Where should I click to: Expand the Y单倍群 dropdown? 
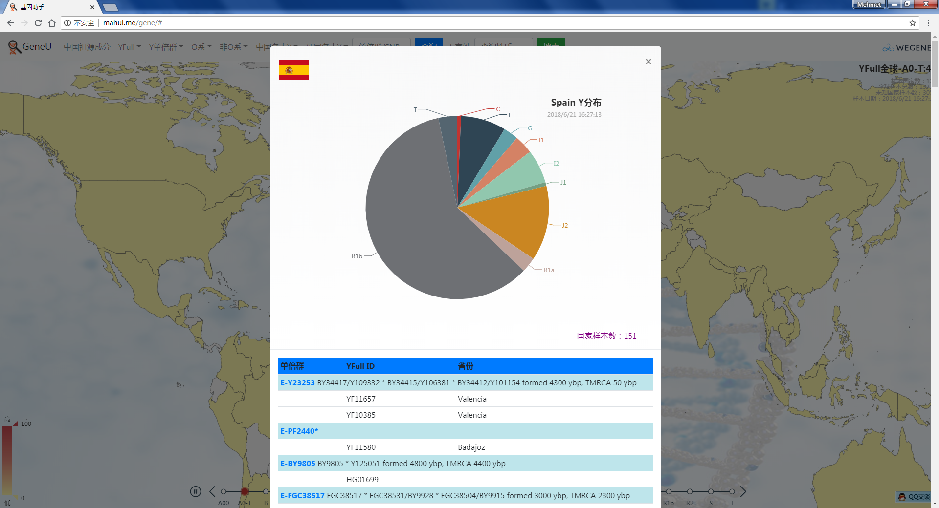click(x=166, y=47)
